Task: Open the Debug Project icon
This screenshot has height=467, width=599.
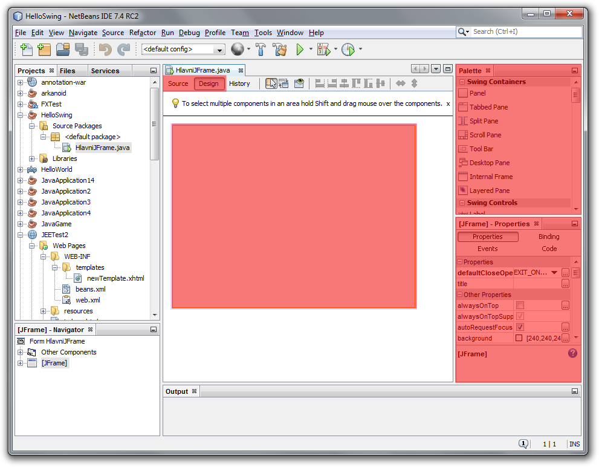Action: (x=324, y=50)
